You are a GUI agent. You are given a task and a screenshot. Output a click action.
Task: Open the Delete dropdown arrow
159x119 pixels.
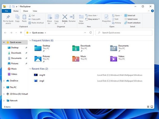click(x=65, y=23)
